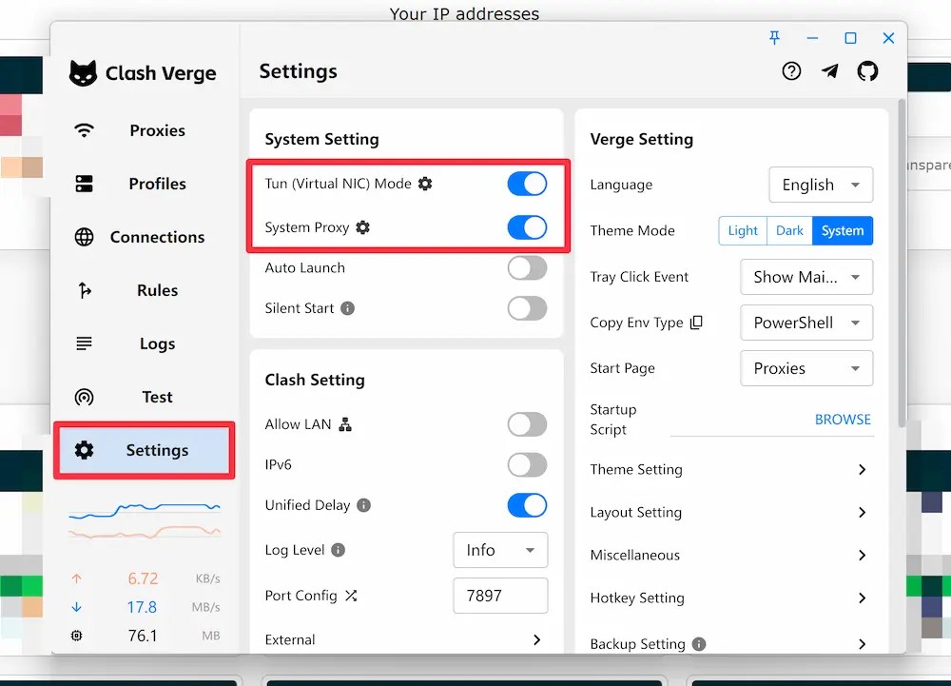Click the System Setting heading
Screen dimensions: 951x686
[x=322, y=140]
